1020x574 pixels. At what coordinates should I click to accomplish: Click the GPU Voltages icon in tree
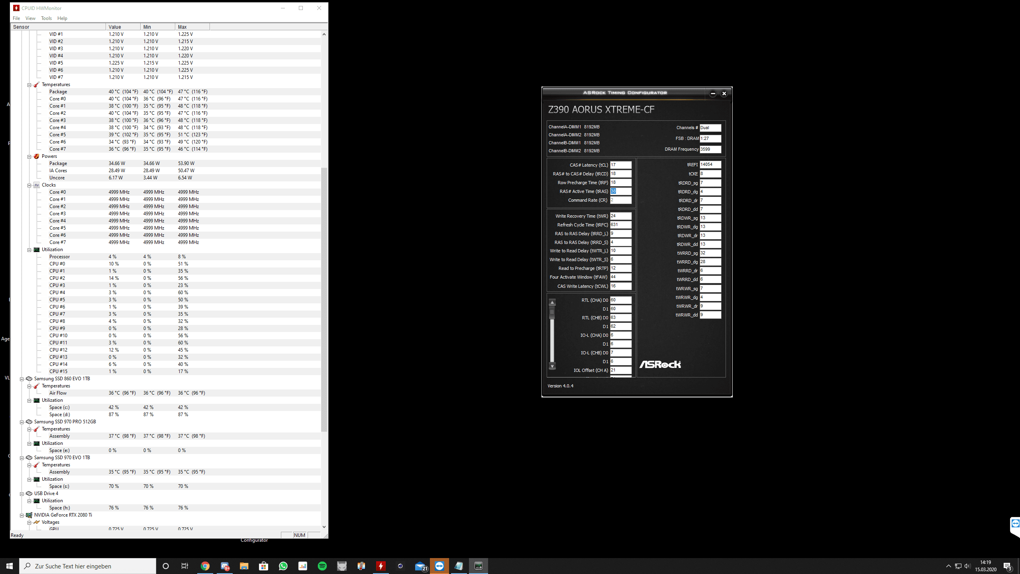click(37, 522)
